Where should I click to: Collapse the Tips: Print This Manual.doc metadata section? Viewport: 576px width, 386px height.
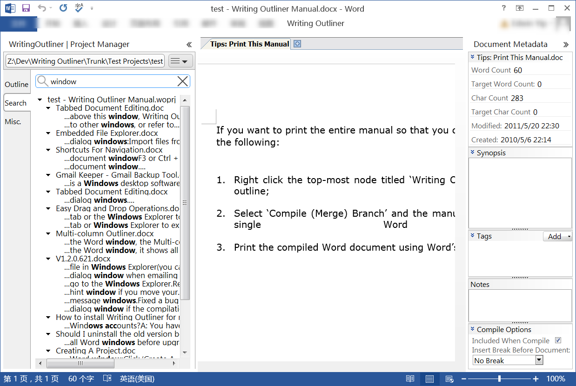(472, 57)
